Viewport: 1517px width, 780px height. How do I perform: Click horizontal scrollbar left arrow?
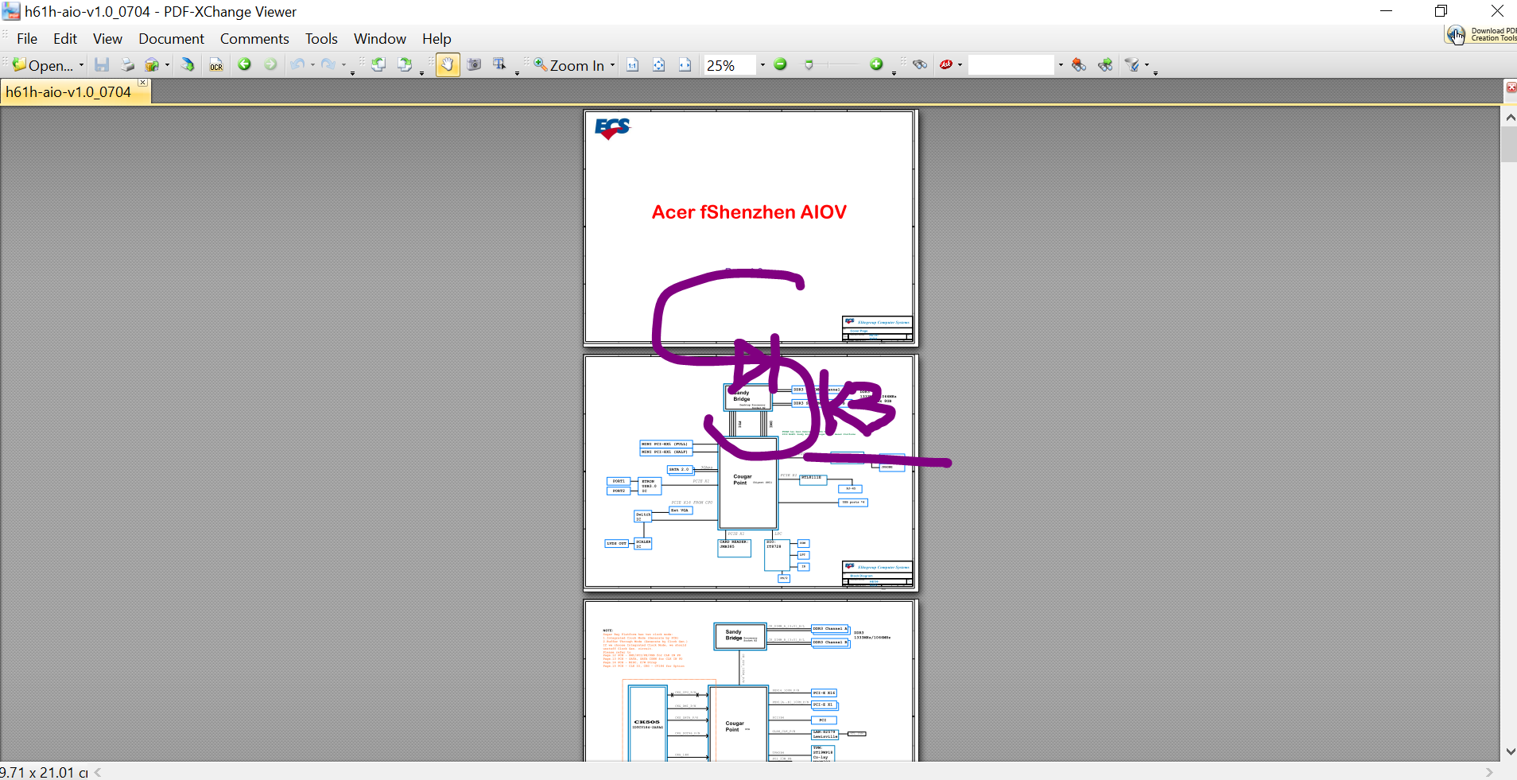[x=98, y=772]
